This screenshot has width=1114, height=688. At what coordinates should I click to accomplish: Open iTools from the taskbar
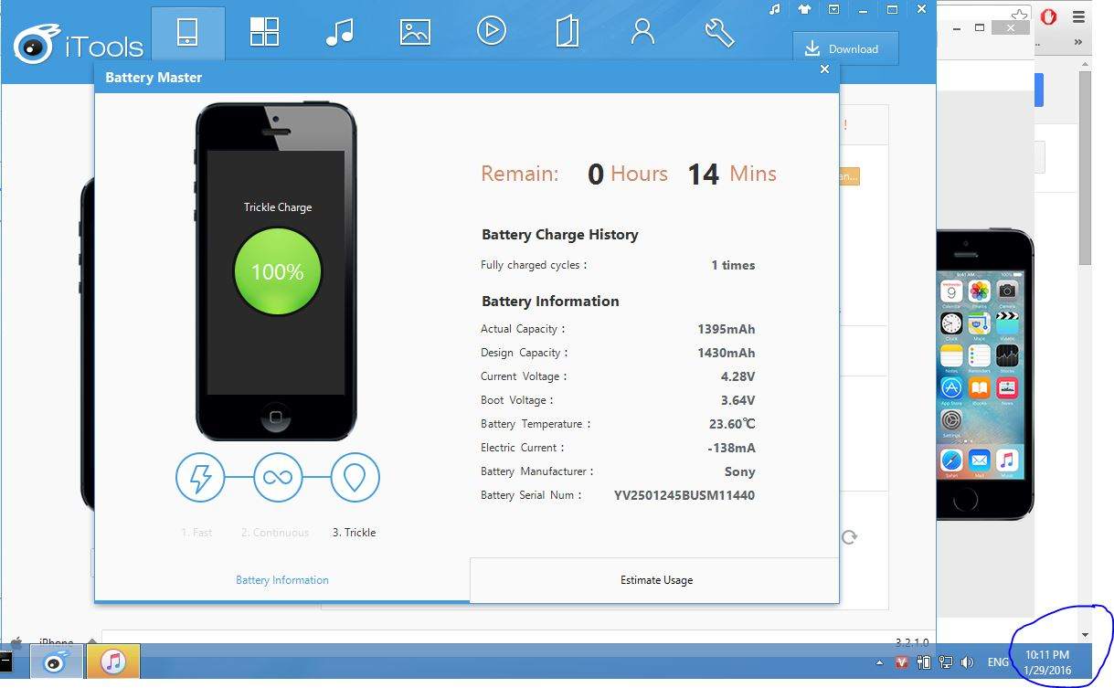pos(57,662)
